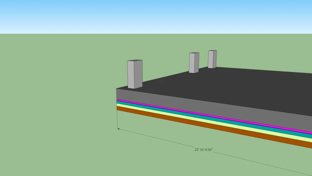The width and height of the screenshot is (312, 176).
Task: Select the farthest gray column
Action: 212,59
